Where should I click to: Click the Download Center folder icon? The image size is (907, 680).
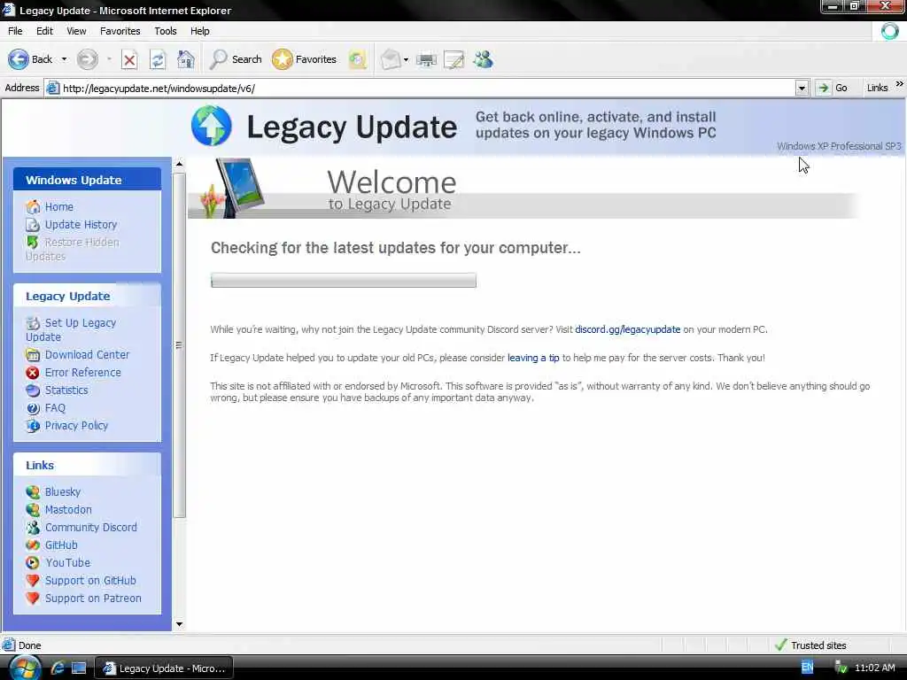coord(33,354)
